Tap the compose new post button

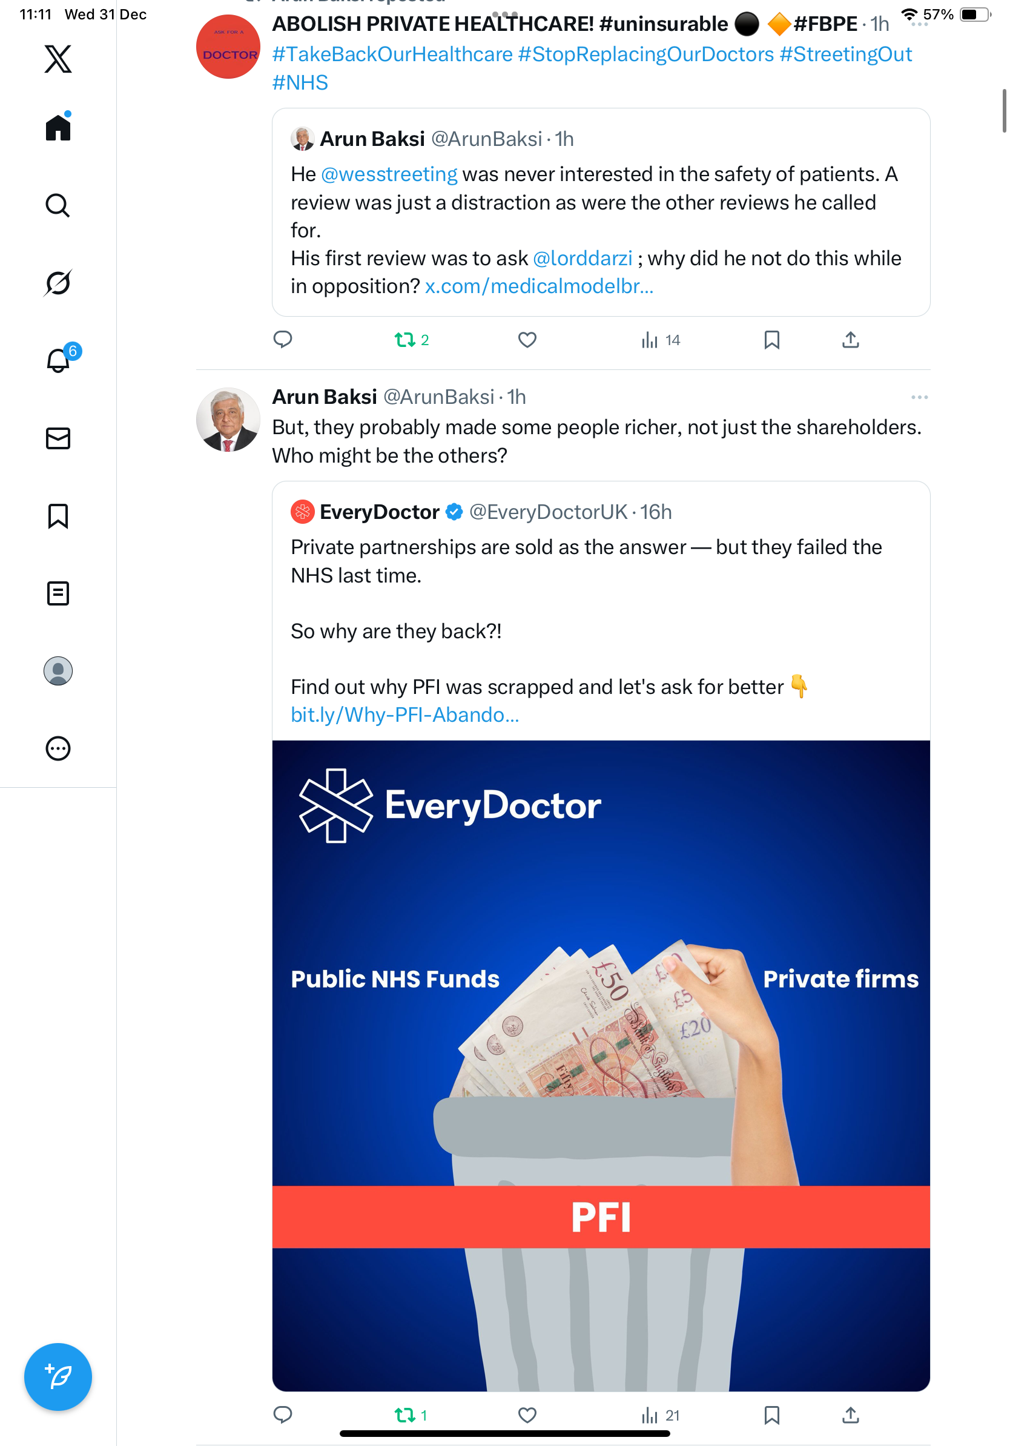pos(58,1377)
